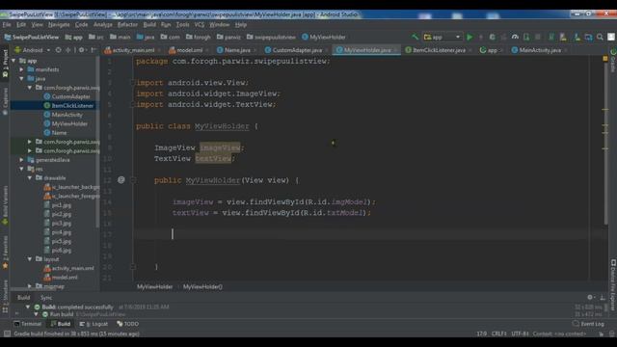Open the Event Log panel
Image resolution: width=617 pixels, height=347 pixels.
point(588,324)
